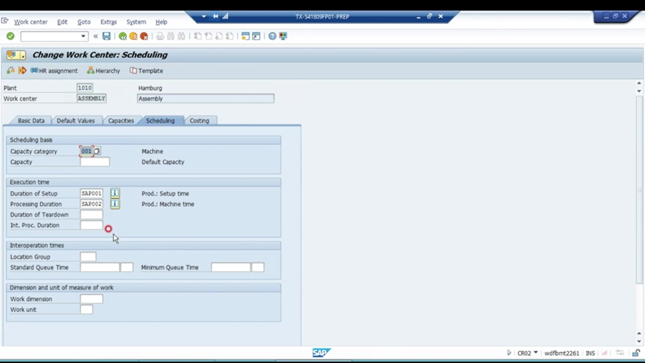Image resolution: width=645 pixels, height=363 pixels.
Task: Click the Work unit field
Action: [86, 309]
